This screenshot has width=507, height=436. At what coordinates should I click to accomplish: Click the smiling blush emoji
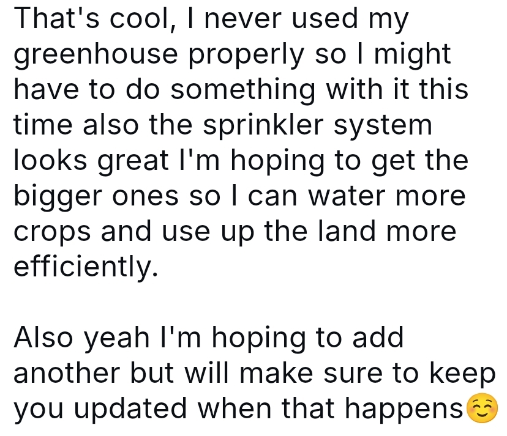click(482, 409)
